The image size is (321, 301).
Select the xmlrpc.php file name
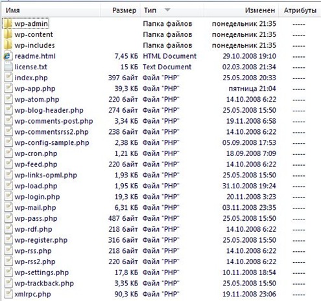[x=32, y=294]
